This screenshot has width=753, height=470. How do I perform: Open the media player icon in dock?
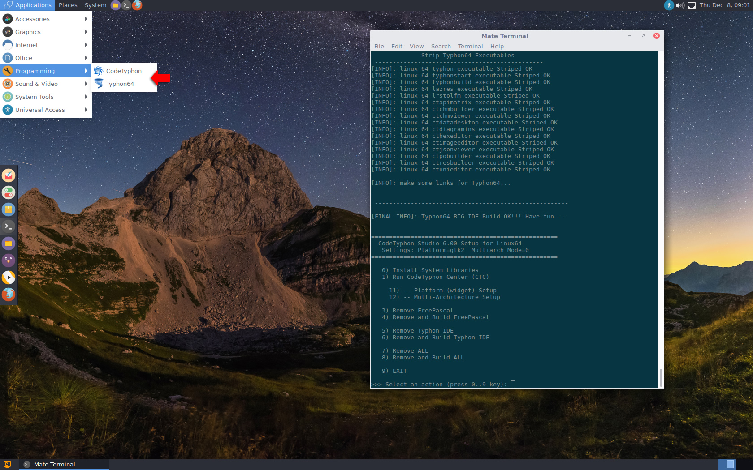[x=9, y=278]
